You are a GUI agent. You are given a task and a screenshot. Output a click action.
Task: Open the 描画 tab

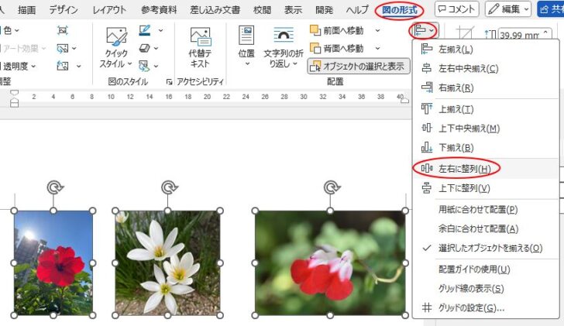click(x=27, y=10)
